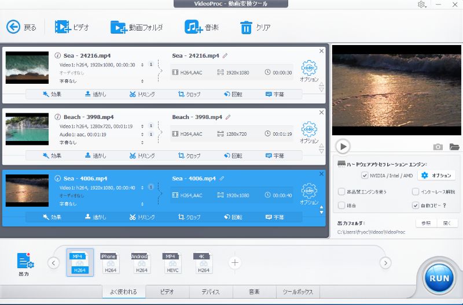Open codec オプション for Sea - 24216.mp4
This screenshot has width=463, height=305.
309,71
